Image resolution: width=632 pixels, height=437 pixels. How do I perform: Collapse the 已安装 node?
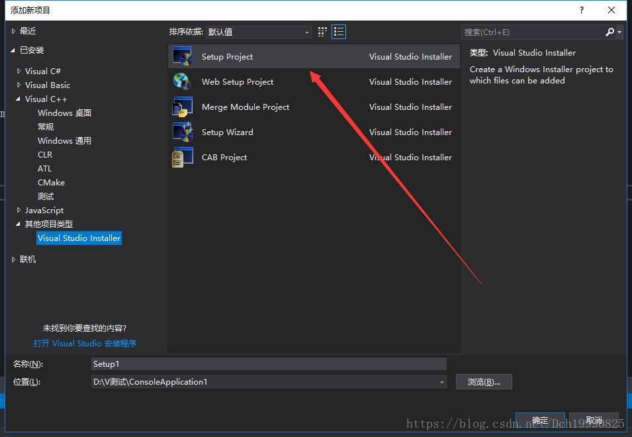(x=13, y=50)
